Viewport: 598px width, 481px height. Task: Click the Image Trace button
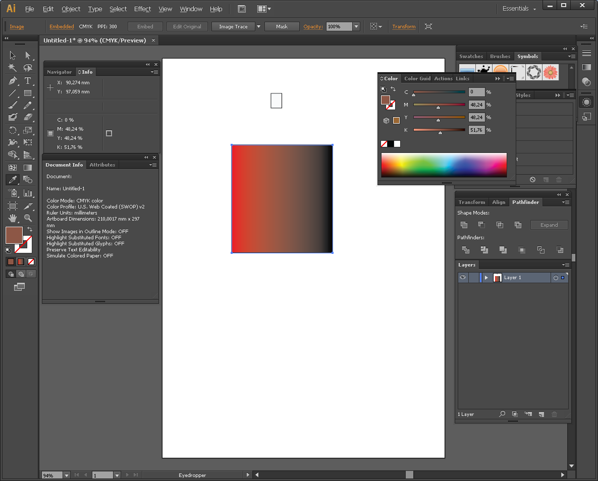(x=233, y=27)
